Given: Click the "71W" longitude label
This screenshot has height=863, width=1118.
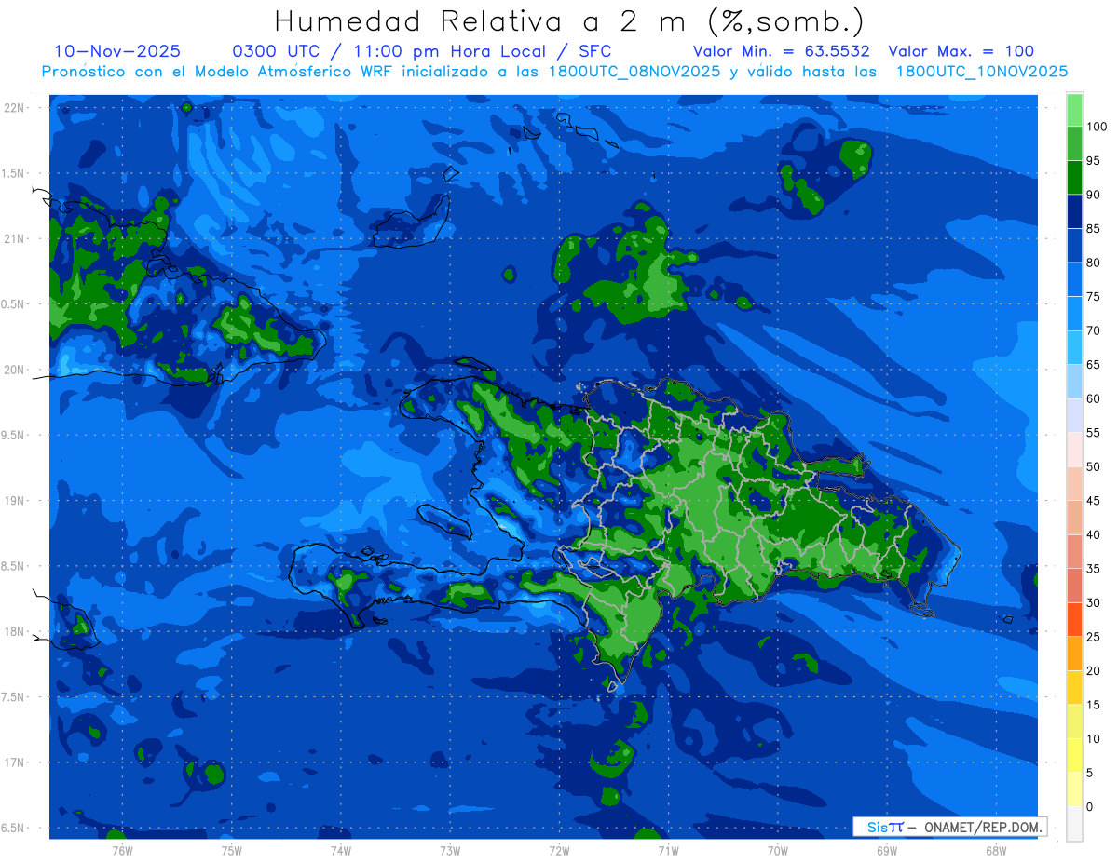Looking at the screenshot, I should [668, 851].
